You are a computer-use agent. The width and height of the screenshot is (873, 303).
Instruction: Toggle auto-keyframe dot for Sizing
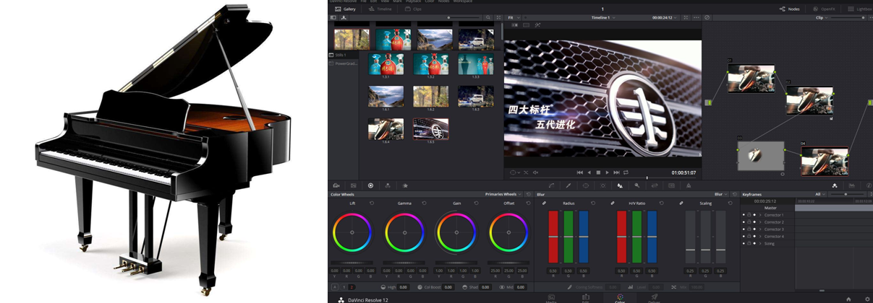754,244
